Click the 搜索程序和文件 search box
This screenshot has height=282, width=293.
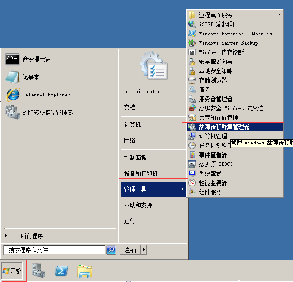pyautogui.click(x=54, y=250)
